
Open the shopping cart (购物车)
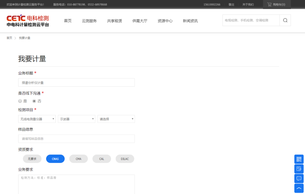tap(276, 4)
